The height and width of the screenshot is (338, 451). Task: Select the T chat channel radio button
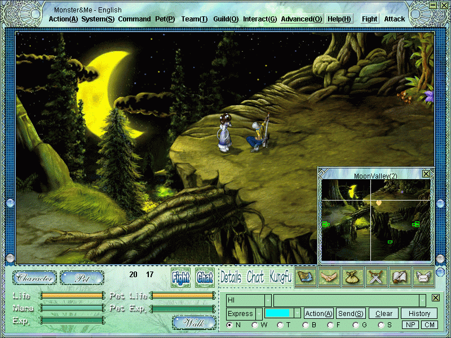pos(280,325)
